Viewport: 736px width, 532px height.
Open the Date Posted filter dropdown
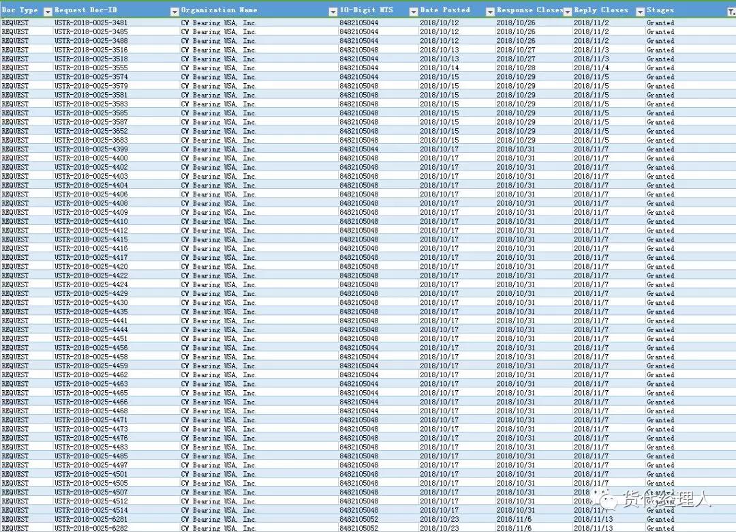point(489,12)
